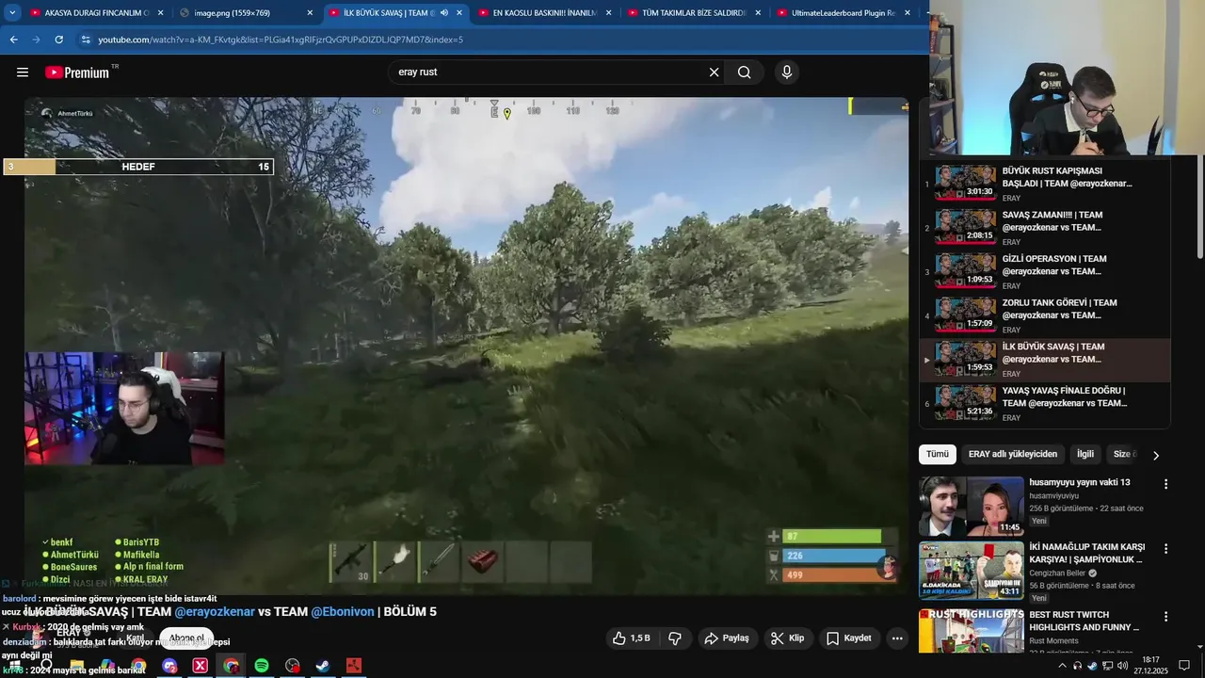Open Discord from the taskbar
Image resolution: width=1205 pixels, height=678 pixels.
click(169, 666)
